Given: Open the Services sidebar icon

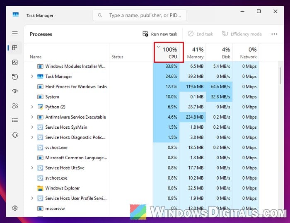Looking at the screenshot, I should coord(15,135).
